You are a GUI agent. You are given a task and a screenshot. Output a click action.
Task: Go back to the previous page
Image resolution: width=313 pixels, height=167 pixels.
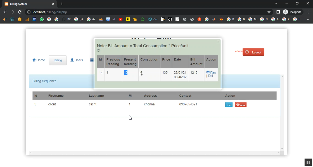point(5,12)
